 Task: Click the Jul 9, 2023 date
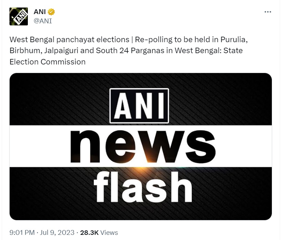click(x=57, y=232)
